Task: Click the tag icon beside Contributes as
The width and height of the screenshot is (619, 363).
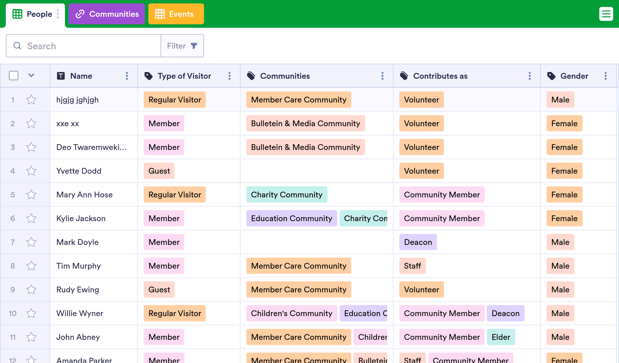Action: pos(404,76)
